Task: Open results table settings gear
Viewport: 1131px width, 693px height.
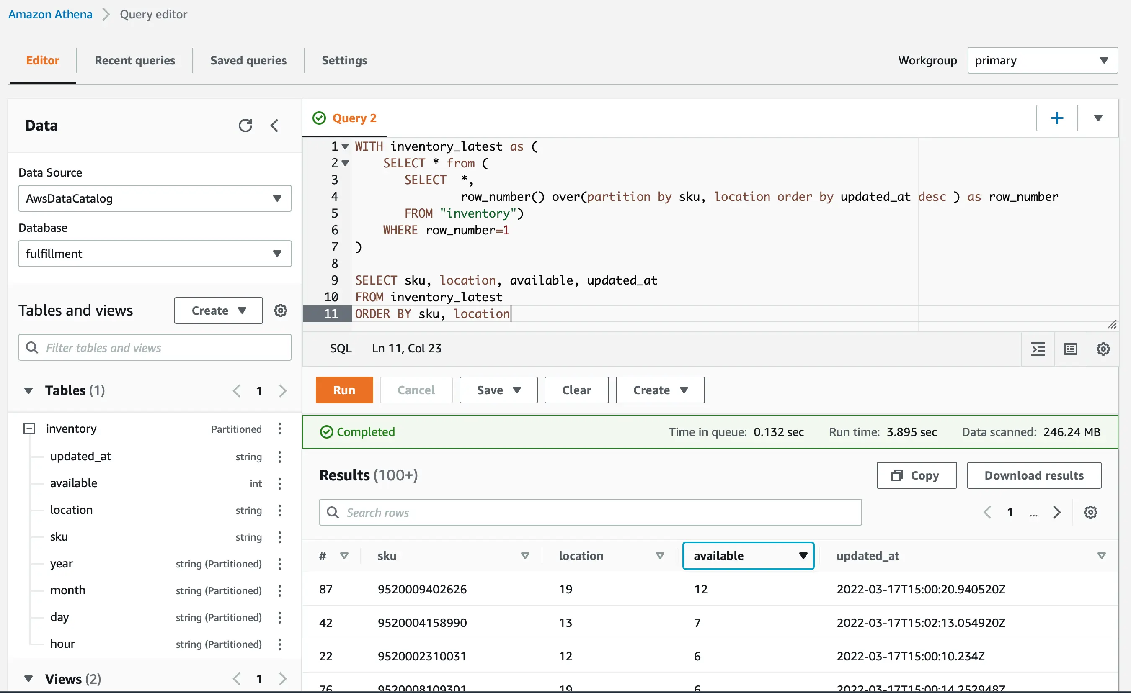Action: (x=1091, y=512)
